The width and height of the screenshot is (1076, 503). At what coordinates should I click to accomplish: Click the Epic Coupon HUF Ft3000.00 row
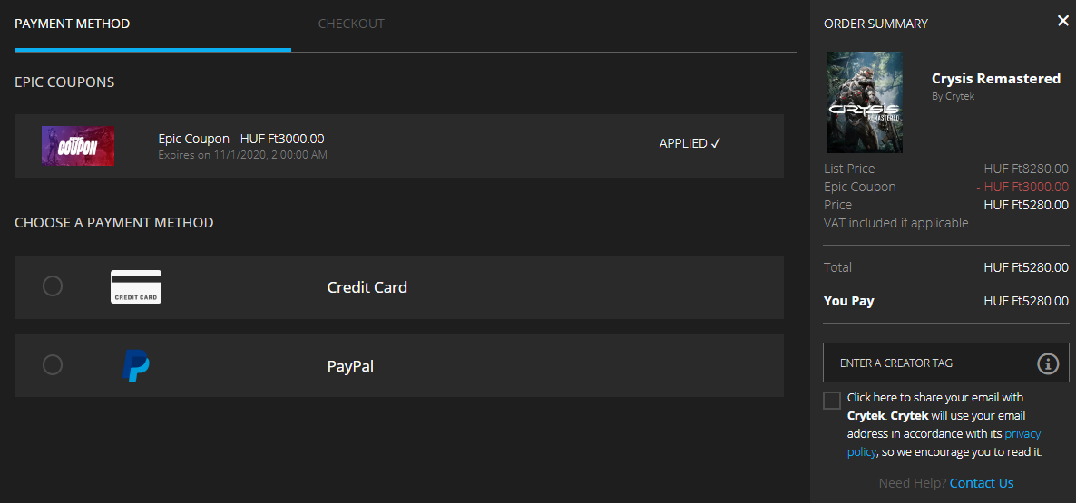tap(398, 146)
